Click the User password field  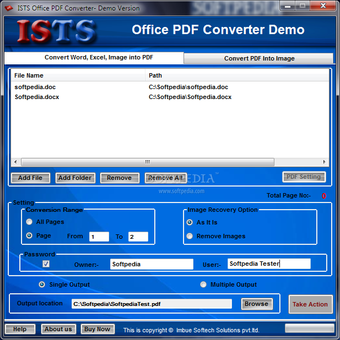pyautogui.click(x=269, y=264)
